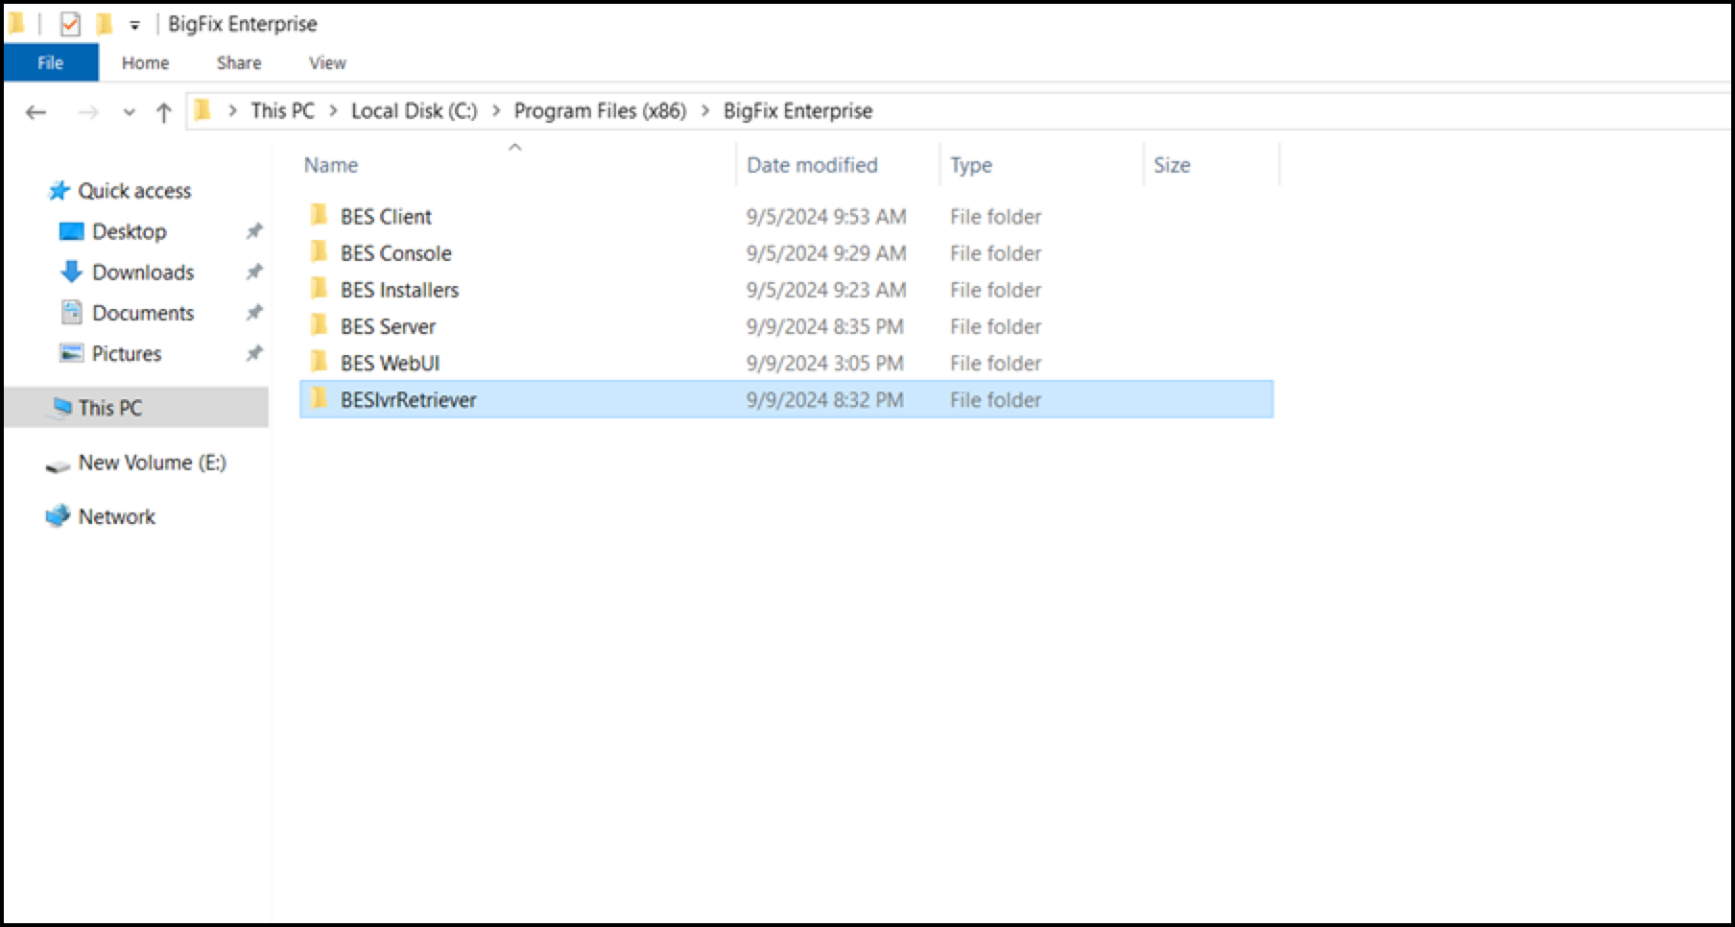The height and width of the screenshot is (927, 1735).
Task: Select the BES Client folder name
Action: pyautogui.click(x=386, y=217)
